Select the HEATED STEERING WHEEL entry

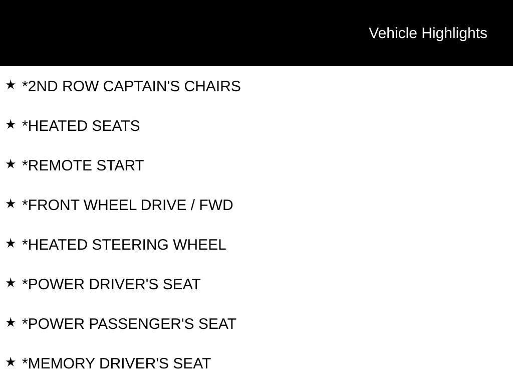point(124,245)
